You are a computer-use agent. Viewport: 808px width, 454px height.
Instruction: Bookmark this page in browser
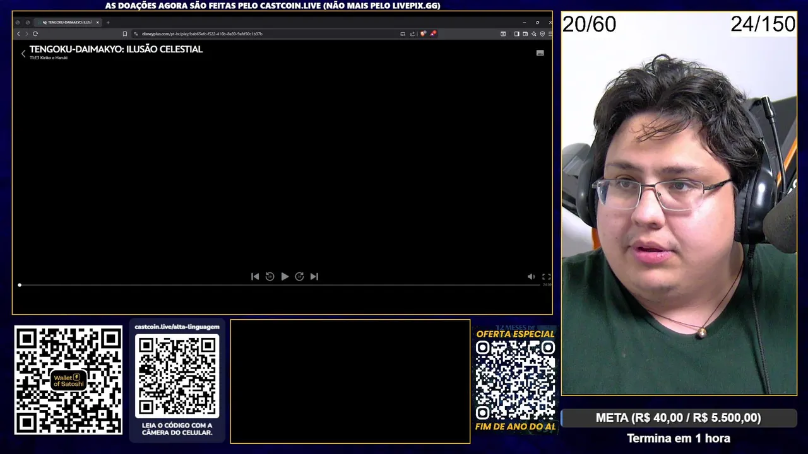click(x=125, y=34)
